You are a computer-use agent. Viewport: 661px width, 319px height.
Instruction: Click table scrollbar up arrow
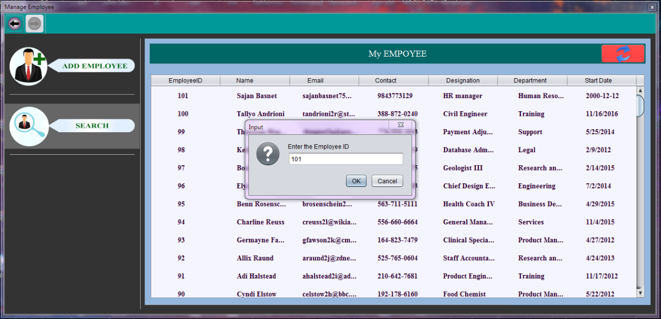640,90
